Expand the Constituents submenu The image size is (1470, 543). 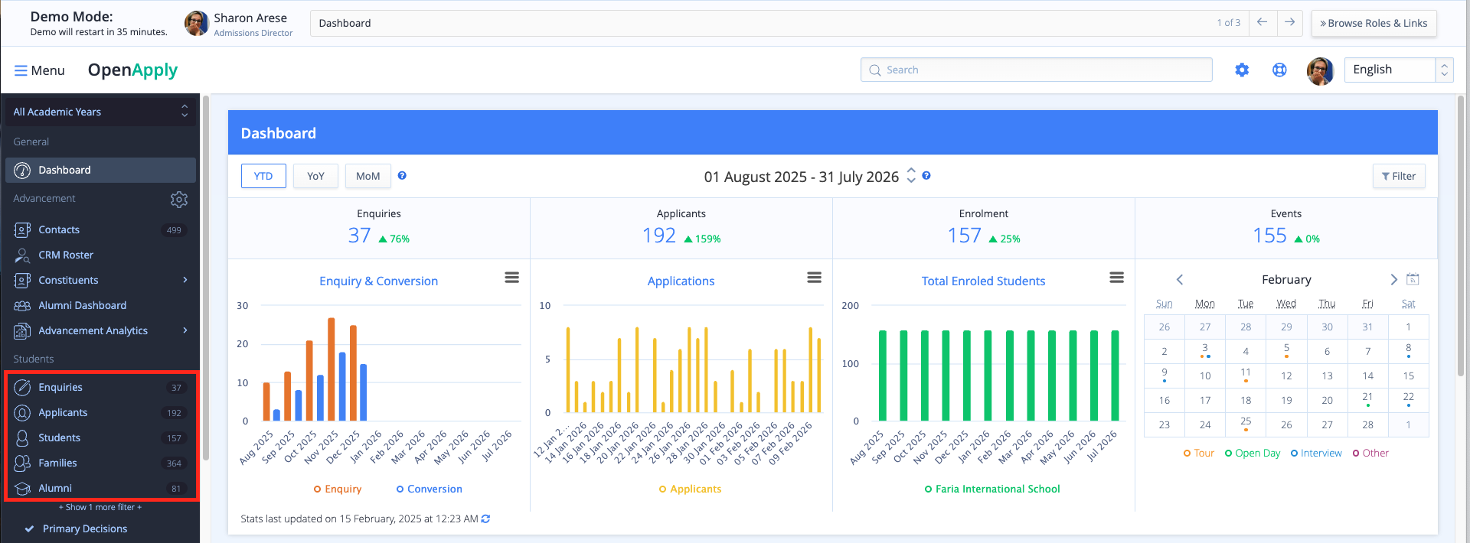tap(185, 280)
